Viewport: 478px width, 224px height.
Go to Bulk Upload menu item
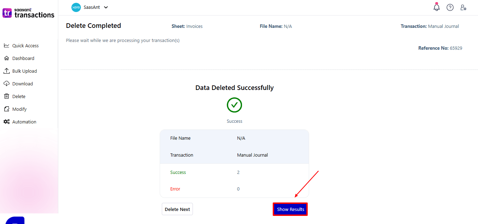pos(24,71)
